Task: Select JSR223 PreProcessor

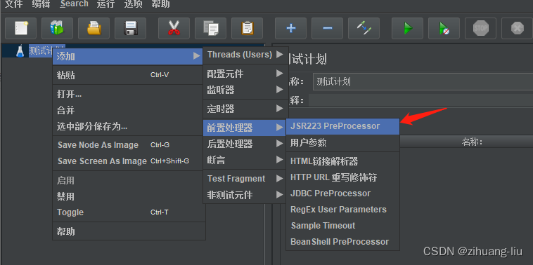Action: 343,126
